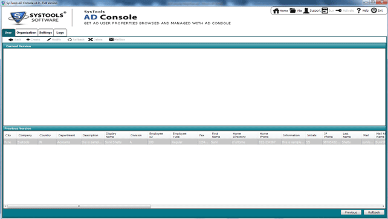Sort by the IP Phone column header

[x=332, y=135]
